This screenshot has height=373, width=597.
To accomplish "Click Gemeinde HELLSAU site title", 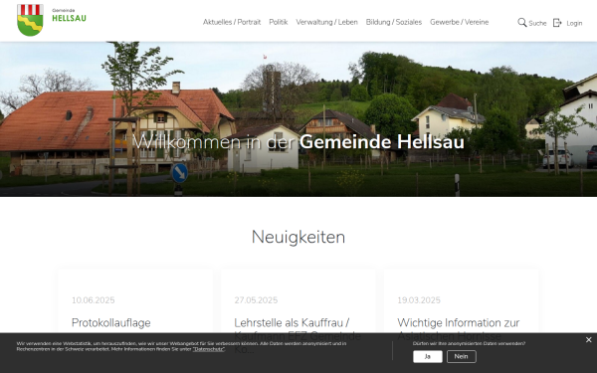I will click(69, 16).
